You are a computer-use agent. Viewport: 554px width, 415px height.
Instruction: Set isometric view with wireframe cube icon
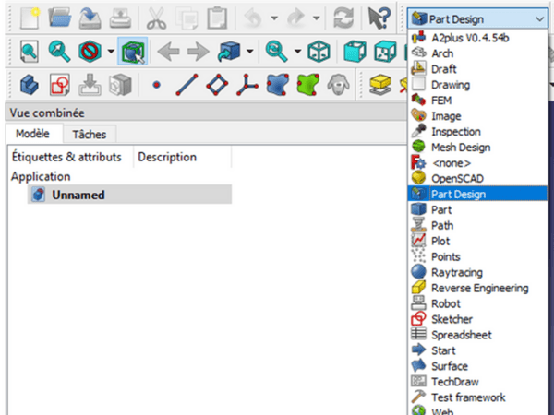pyautogui.click(x=318, y=50)
